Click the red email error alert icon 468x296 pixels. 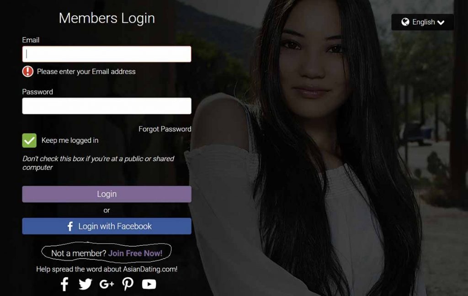click(x=28, y=72)
